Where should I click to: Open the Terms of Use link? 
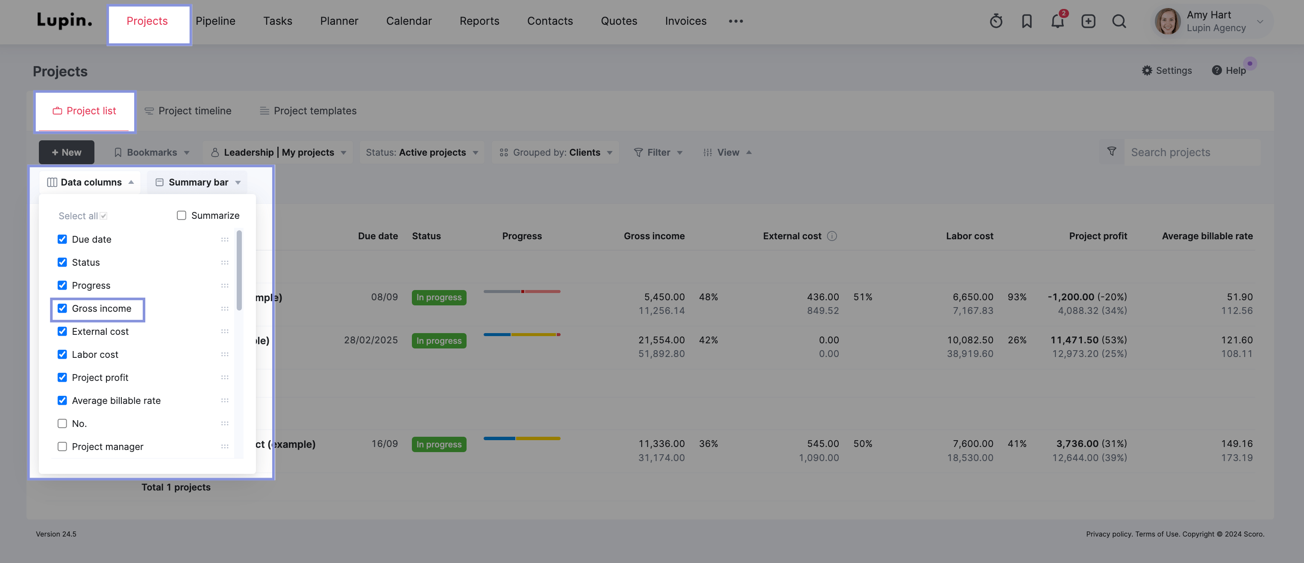[x=1157, y=534]
